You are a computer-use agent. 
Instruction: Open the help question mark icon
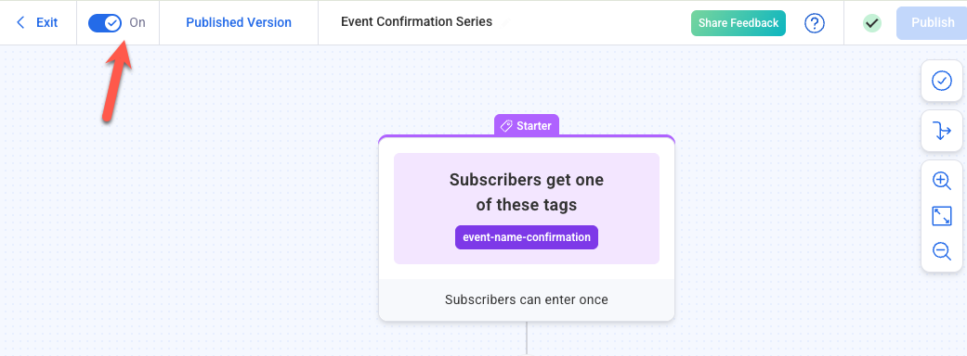pyautogui.click(x=815, y=23)
